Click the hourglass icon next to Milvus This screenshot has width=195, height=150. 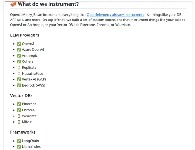point(19,122)
